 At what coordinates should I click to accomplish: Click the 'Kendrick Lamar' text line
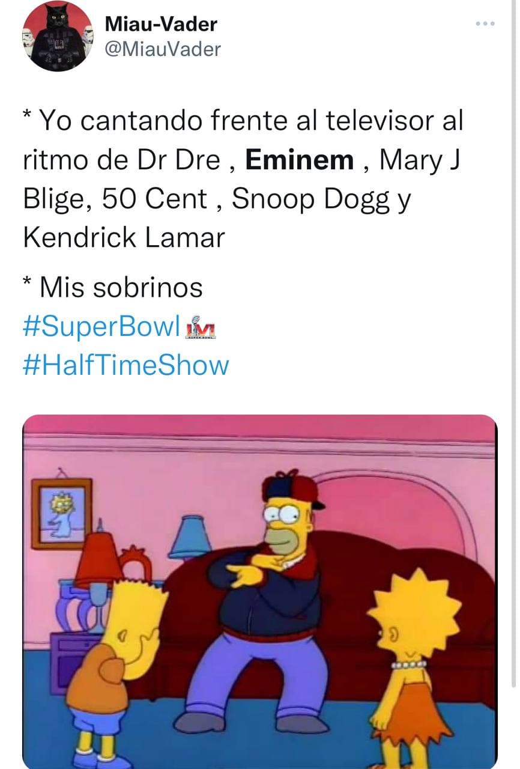tap(124, 237)
